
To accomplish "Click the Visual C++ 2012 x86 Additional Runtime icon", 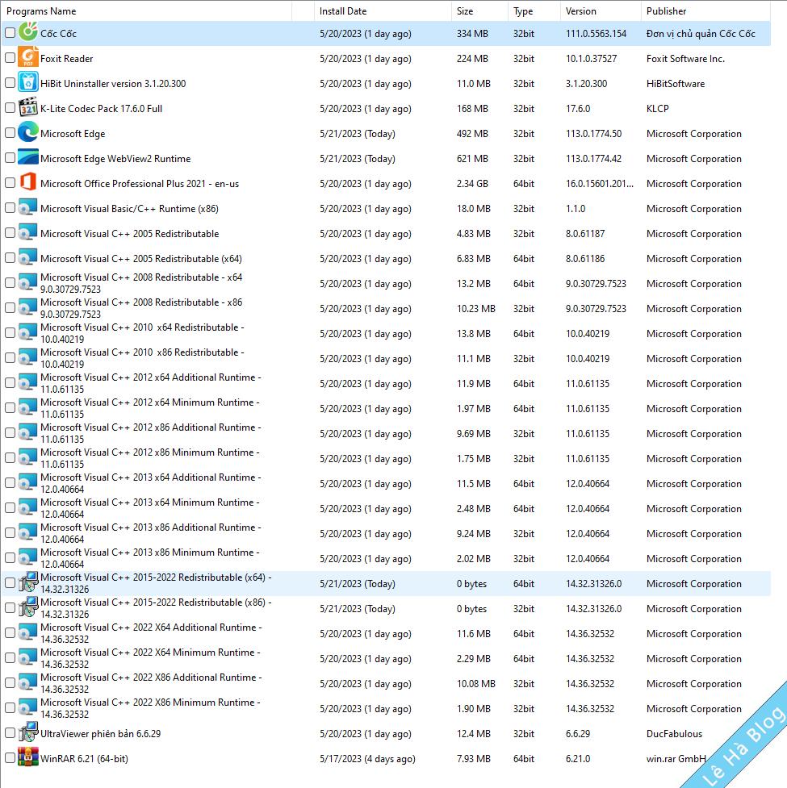I will (x=28, y=432).
